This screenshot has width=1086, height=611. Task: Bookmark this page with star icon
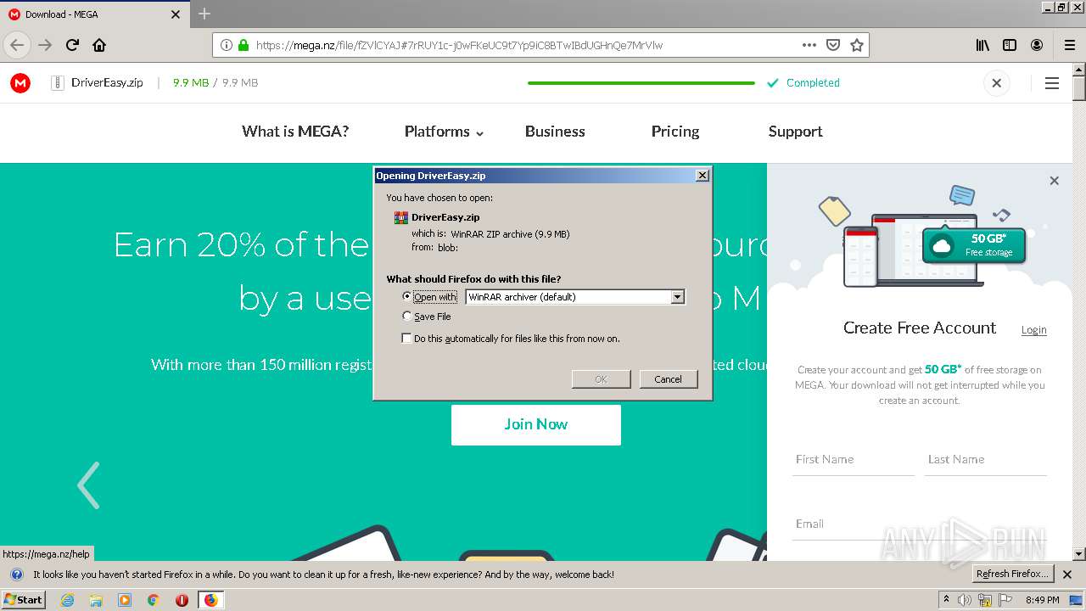click(x=857, y=45)
